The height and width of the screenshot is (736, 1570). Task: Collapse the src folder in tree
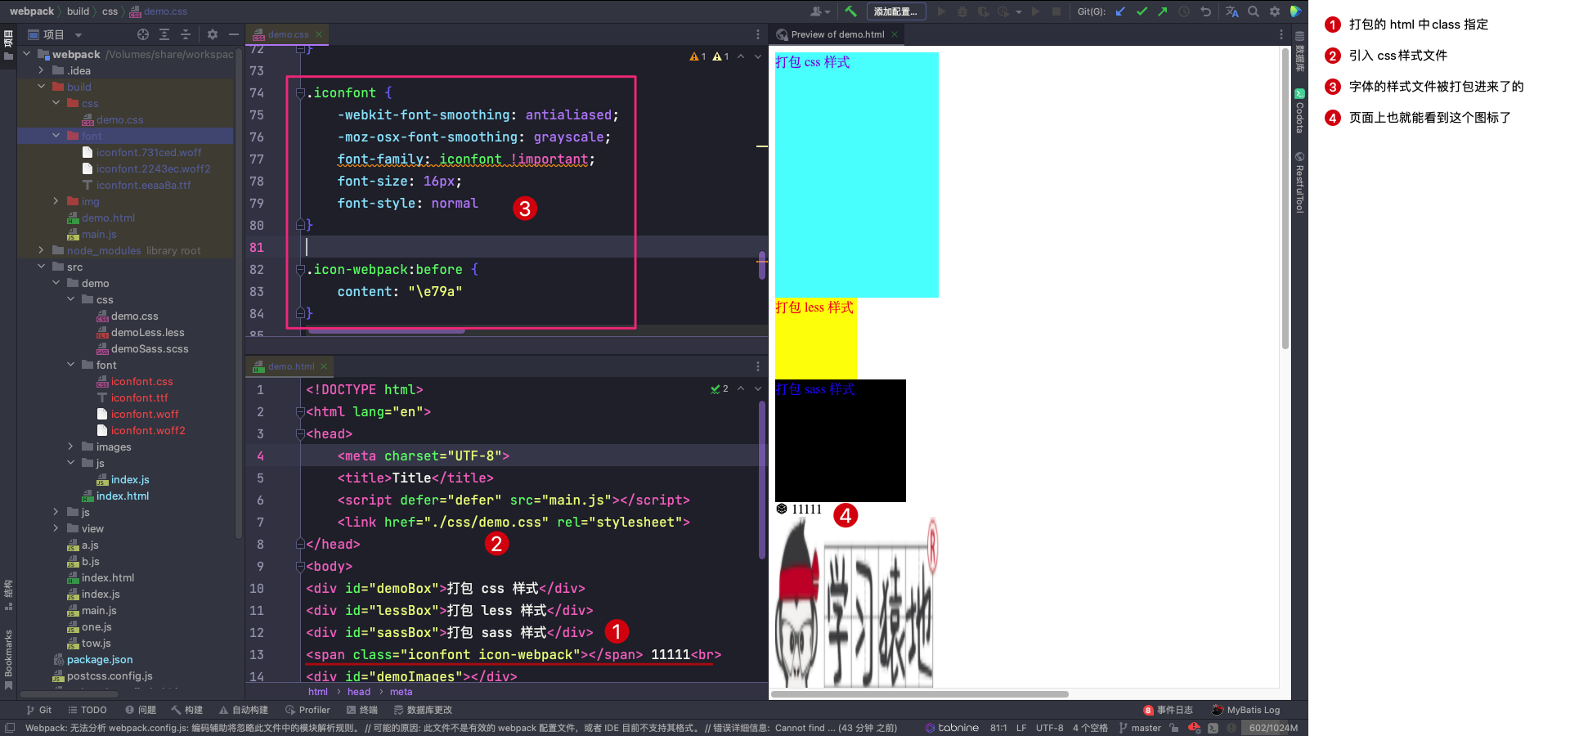(x=42, y=267)
